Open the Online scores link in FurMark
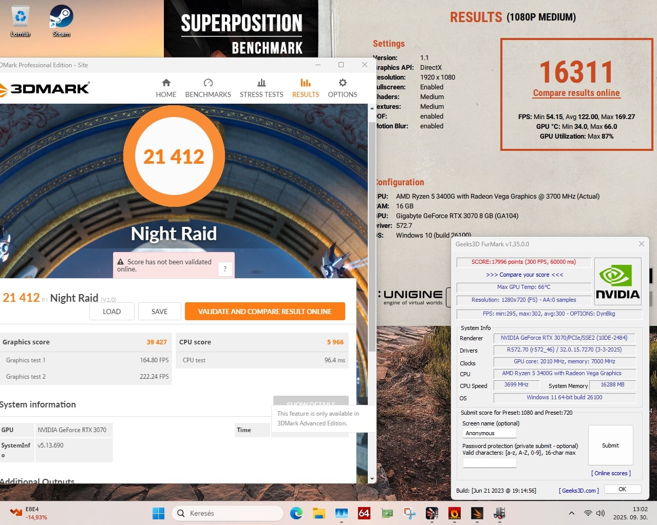The image size is (657, 525). tap(611, 473)
